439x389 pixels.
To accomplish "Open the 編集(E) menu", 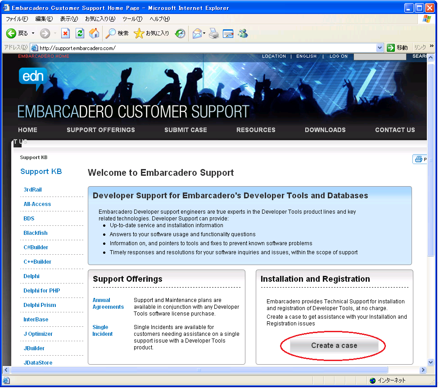I will pyautogui.click(x=44, y=19).
